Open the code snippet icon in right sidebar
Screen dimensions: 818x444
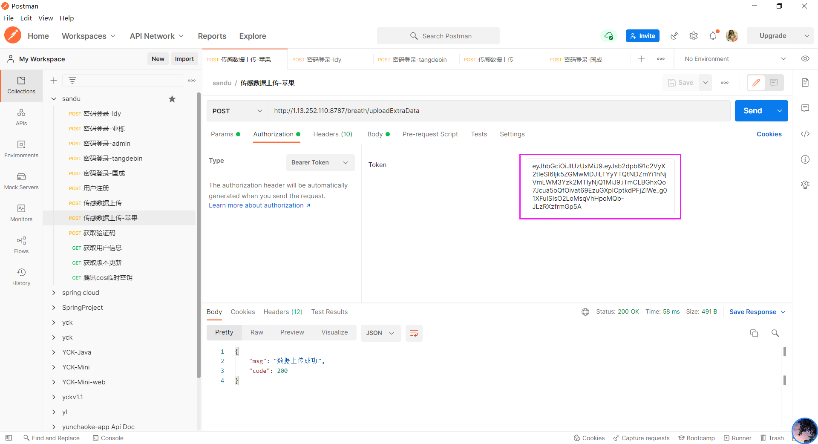point(805,134)
